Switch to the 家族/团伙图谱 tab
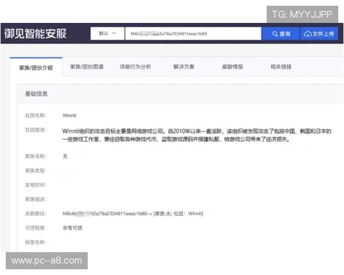 pyautogui.click(x=87, y=66)
